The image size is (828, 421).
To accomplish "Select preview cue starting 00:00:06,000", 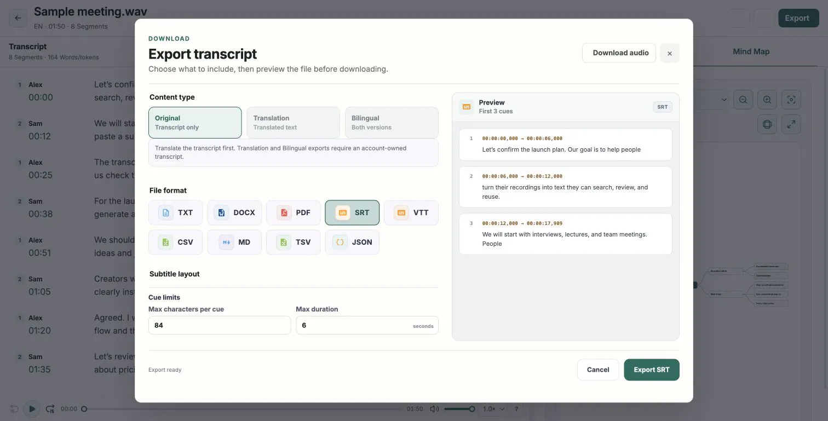I will pyautogui.click(x=566, y=187).
